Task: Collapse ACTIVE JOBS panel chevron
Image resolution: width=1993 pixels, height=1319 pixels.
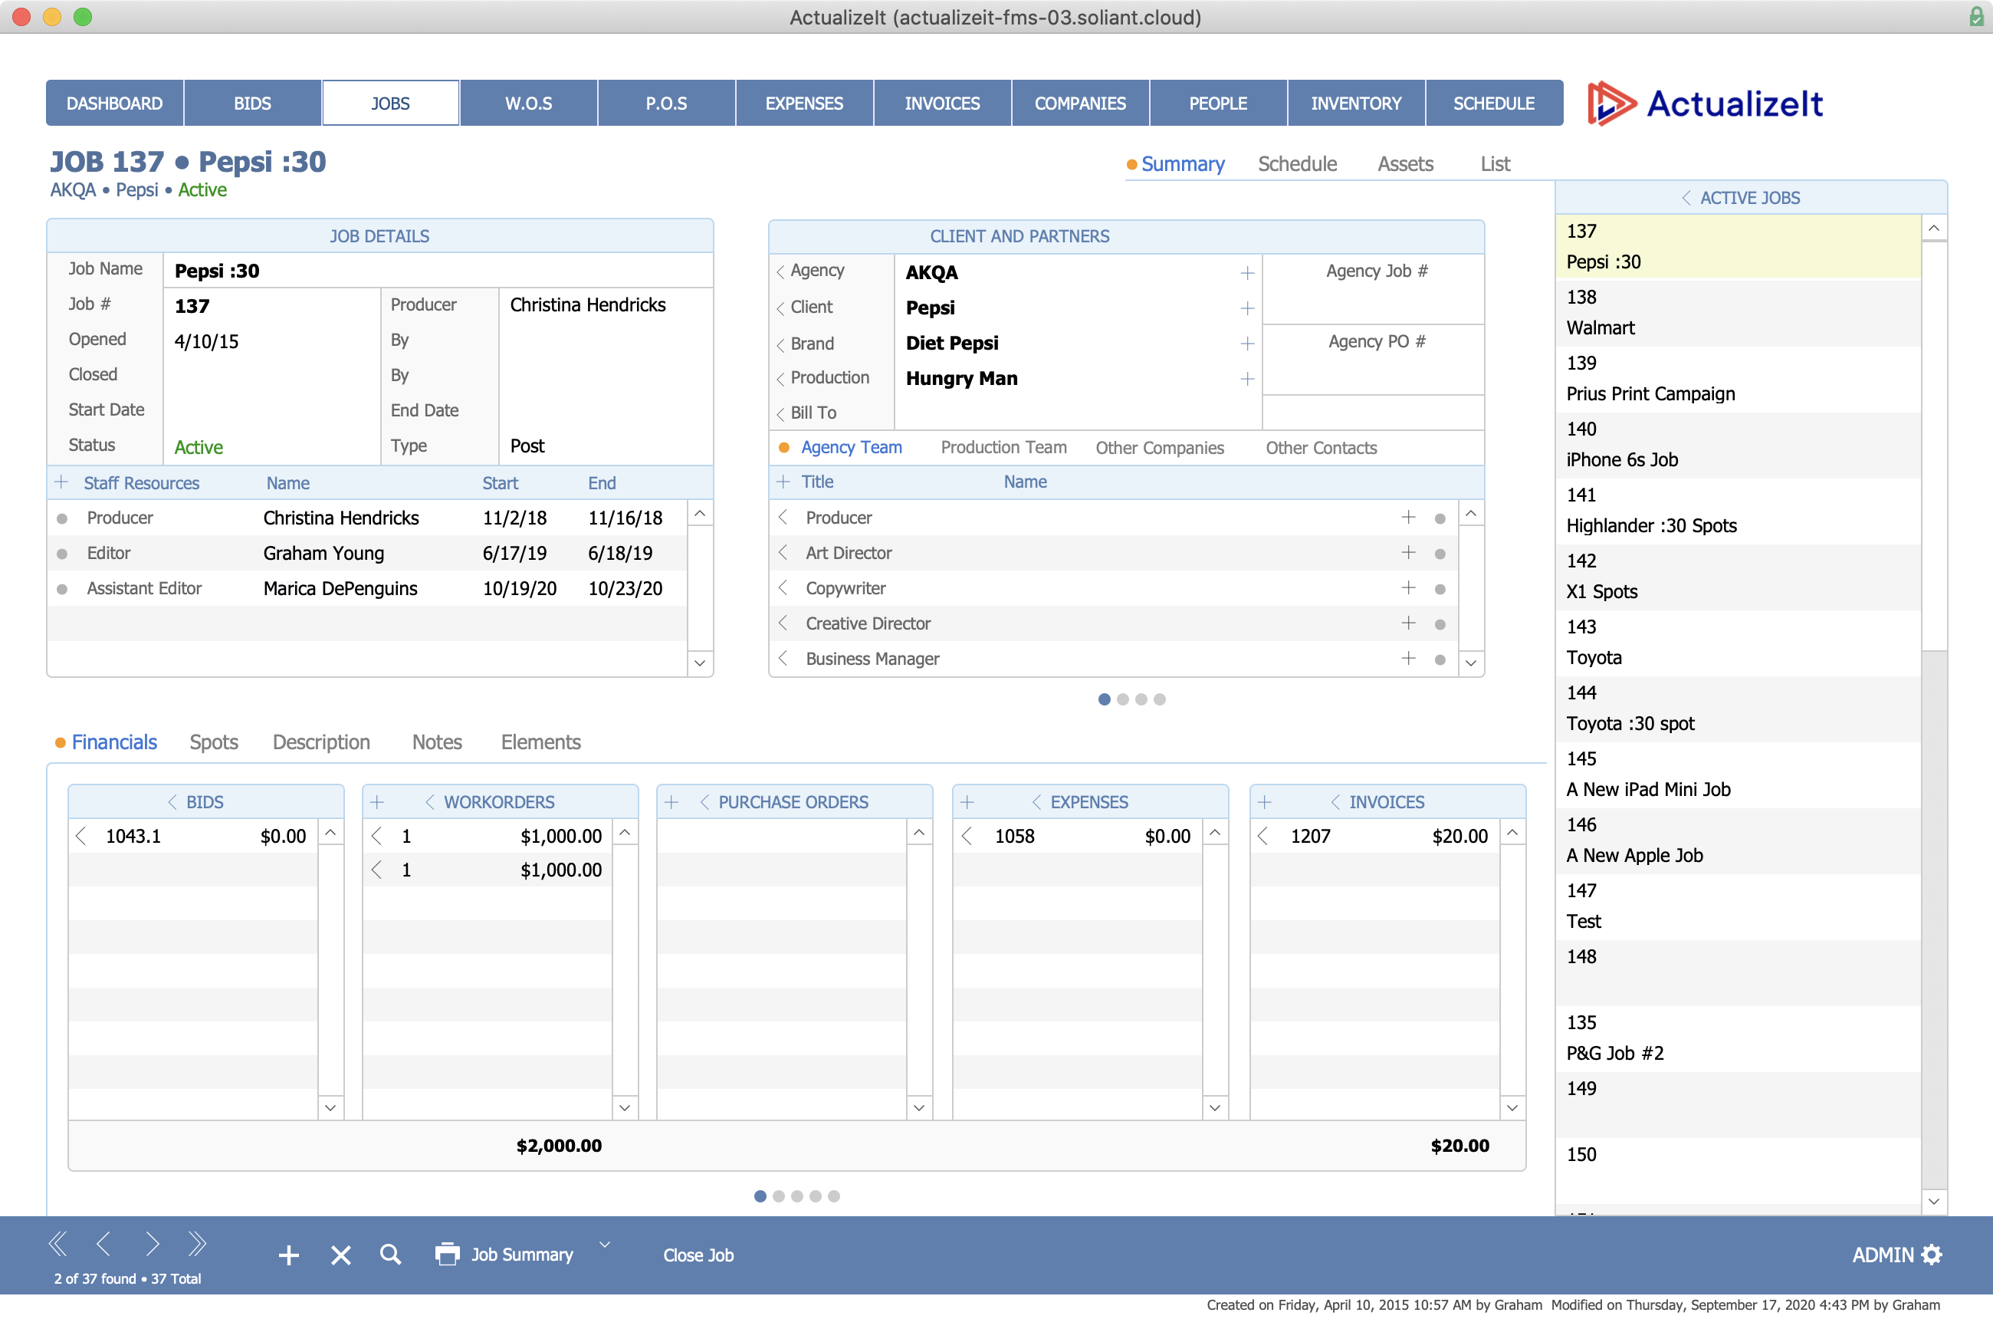Action: click(1685, 197)
